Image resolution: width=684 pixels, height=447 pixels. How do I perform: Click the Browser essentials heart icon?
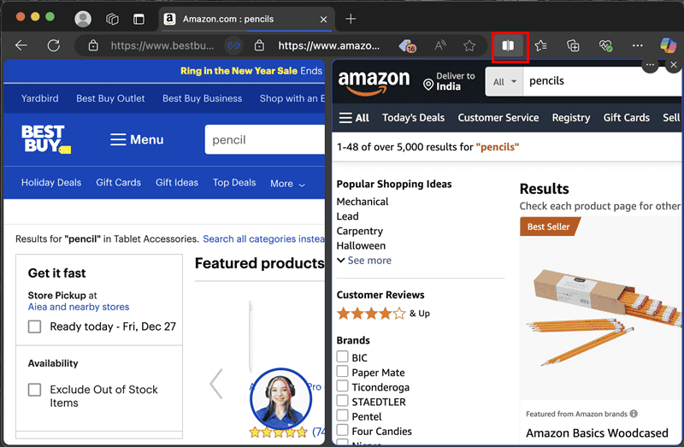coord(605,45)
